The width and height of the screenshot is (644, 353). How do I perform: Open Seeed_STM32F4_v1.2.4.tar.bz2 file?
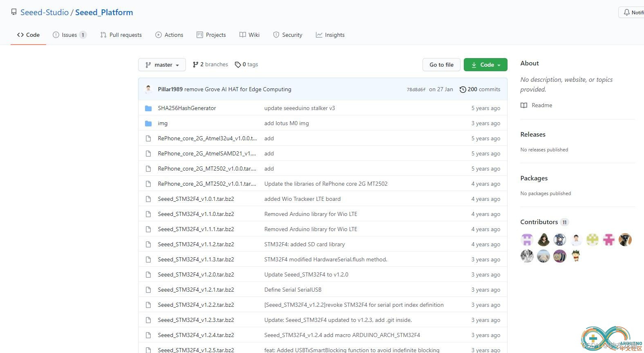pos(196,335)
